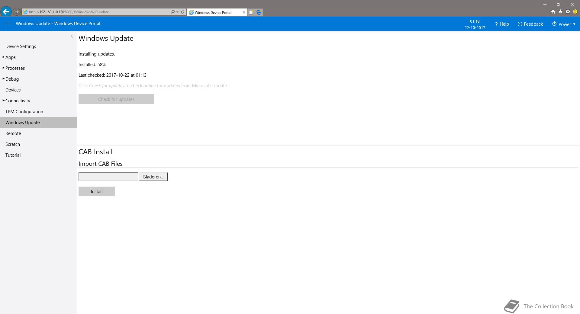Click the browser address URL field
This screenshot has width=580, height=314.
(97, 12)
